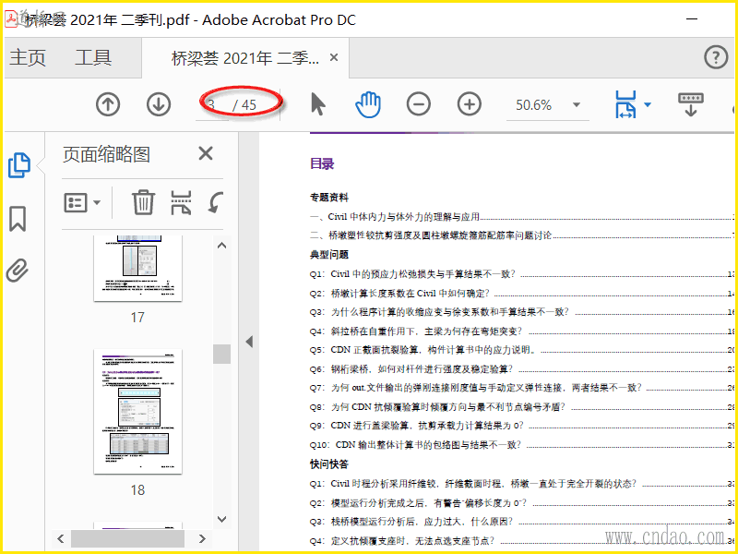Viewport: 738px width, 554px height.
Task: Rotate page counterclockwise icon
Action: (216, 202)
